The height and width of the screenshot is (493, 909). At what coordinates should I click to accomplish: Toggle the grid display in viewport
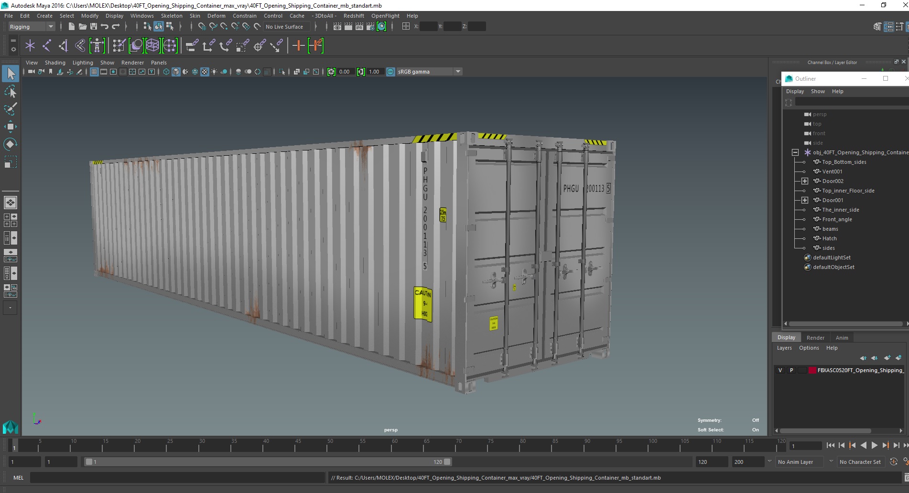click(94, 72)
